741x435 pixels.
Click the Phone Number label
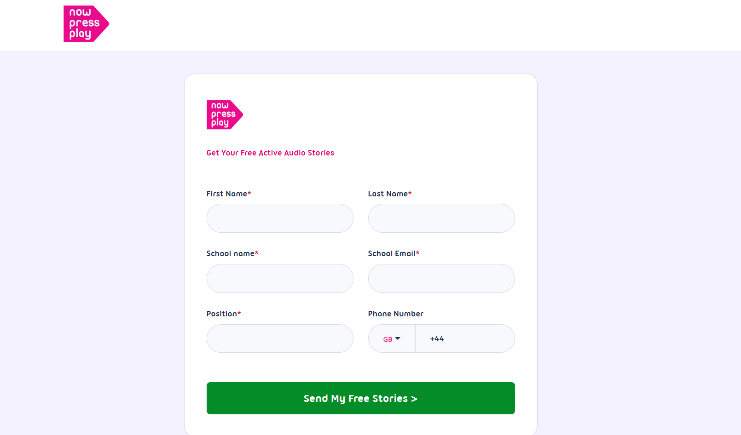[395, 314]
